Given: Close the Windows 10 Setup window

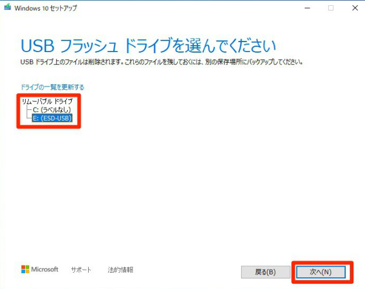Looking at the screenshot, I should click(x=355, y=8).
